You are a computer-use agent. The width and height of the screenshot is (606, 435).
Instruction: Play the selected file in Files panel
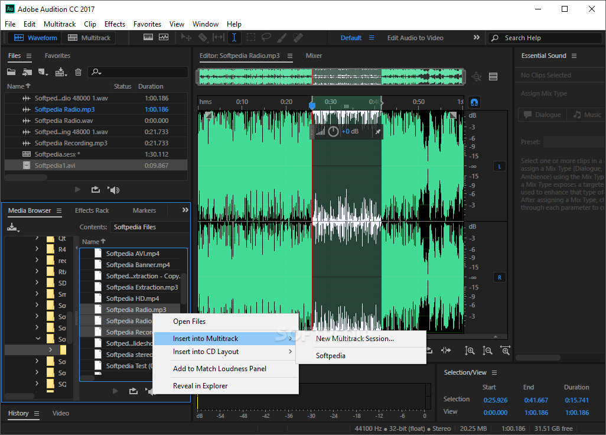pyautogui.click(x=77, y=190)
